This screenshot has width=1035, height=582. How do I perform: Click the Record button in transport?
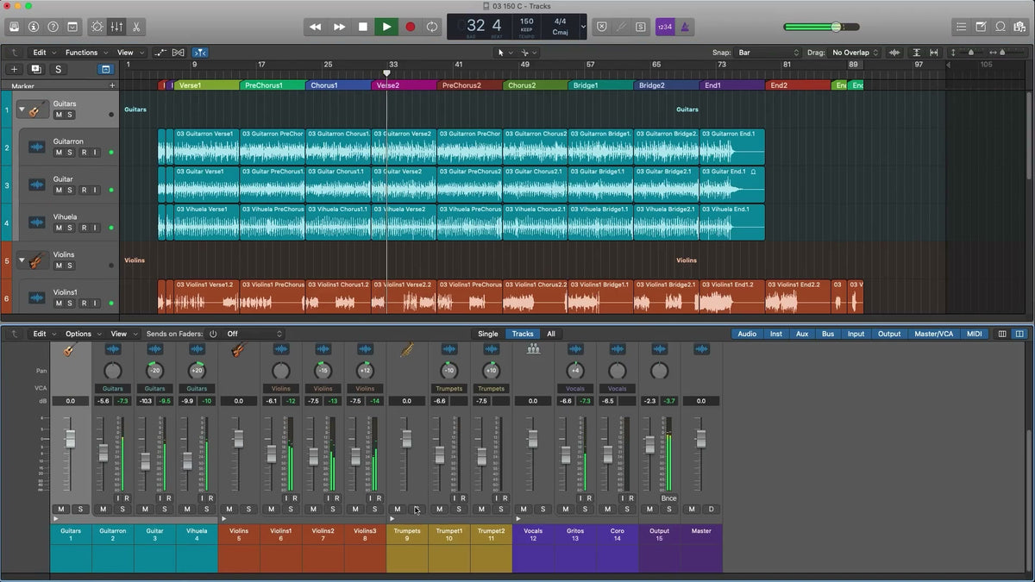410,27
